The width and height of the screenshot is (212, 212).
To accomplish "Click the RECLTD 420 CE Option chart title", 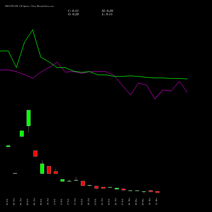I will pyautogui.click(x=29, y=6).
